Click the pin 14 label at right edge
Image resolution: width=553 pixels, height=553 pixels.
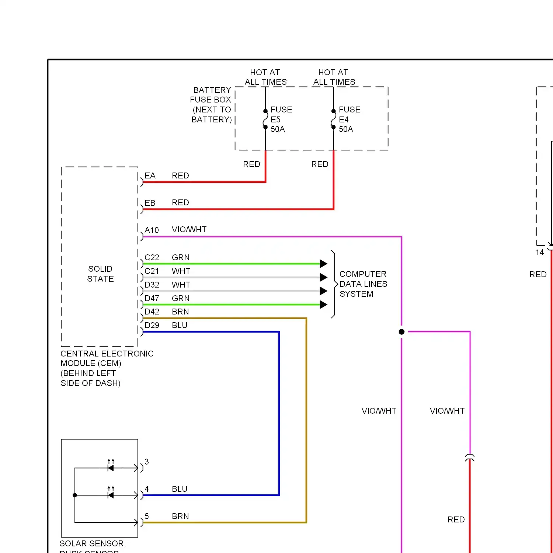(x=540, y=253)
